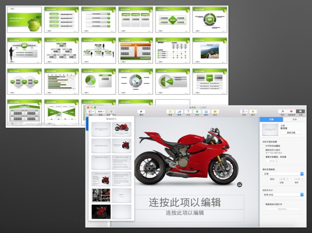This screenshot has height=233, width=312.
Task: Open the Share icon in toolbar
Action: click(x=244, y=112)
